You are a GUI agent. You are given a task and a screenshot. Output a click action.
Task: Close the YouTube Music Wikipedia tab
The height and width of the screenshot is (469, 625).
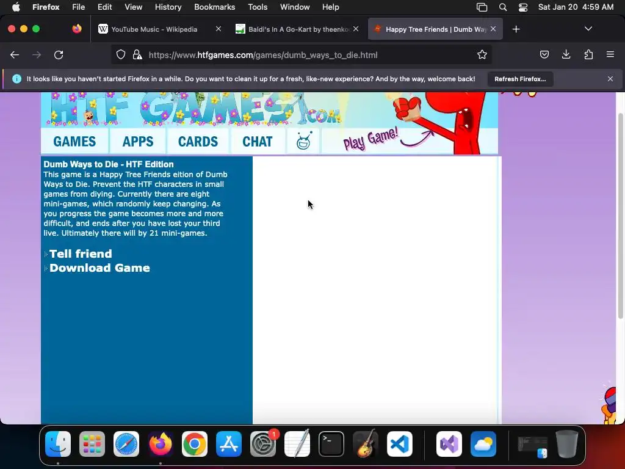coord(218,29)
